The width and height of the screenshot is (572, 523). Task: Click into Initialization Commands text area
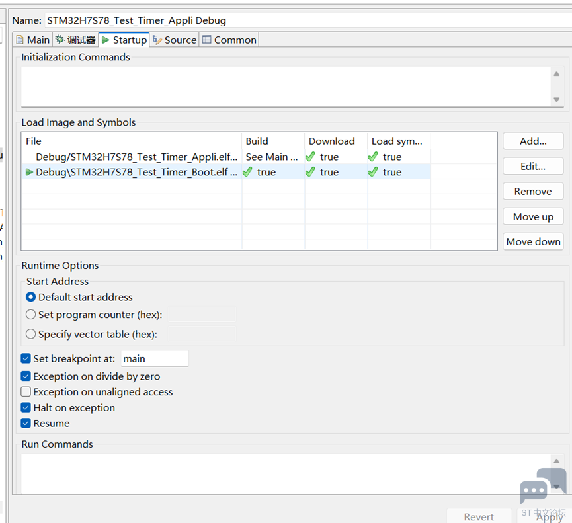(x=286, y=87)
